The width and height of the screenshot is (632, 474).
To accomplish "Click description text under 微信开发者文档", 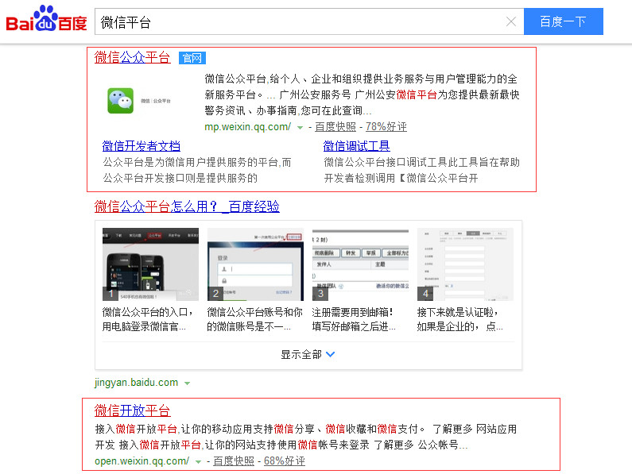I will [x=197, y=170].
